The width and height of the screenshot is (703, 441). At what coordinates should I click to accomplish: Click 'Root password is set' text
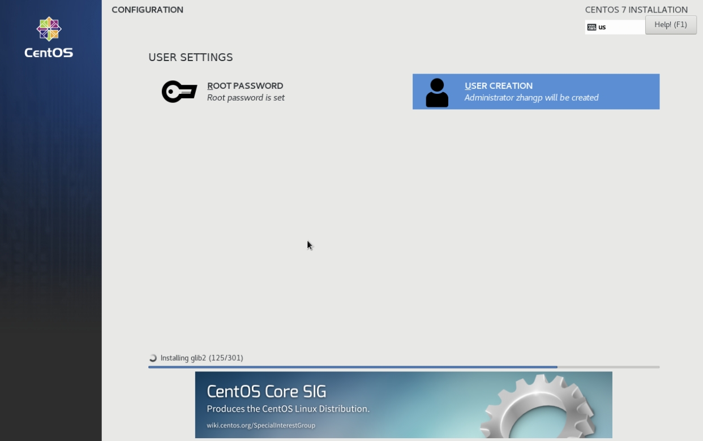[x=246, y=98]
